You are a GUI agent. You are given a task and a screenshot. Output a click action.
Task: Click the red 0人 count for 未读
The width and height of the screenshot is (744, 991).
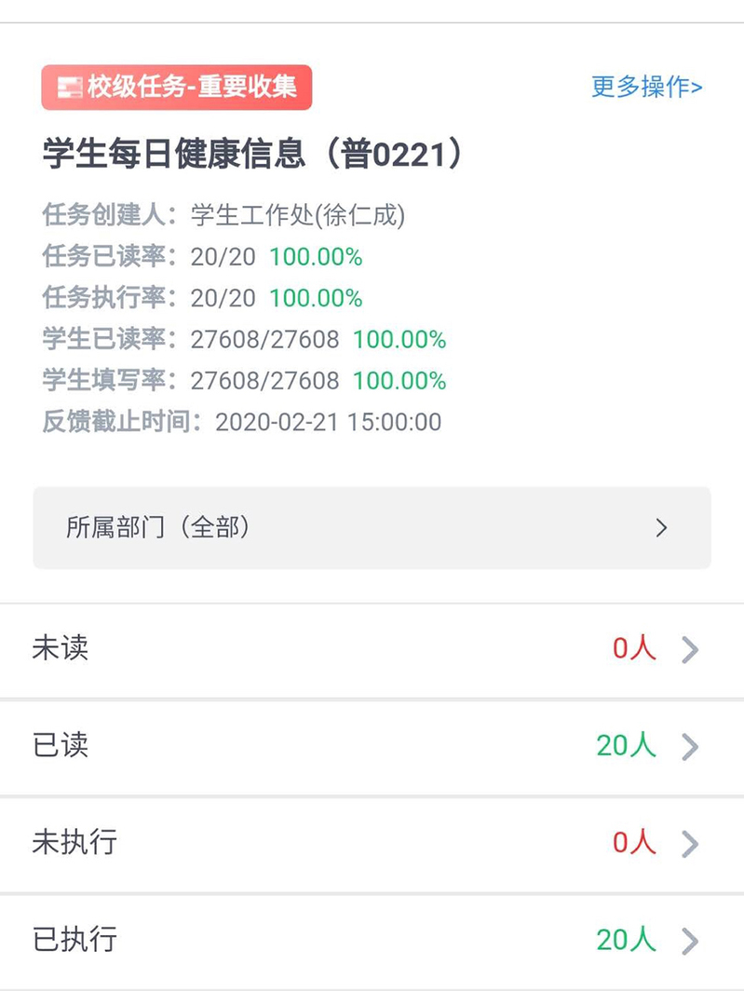coord(634,649)
